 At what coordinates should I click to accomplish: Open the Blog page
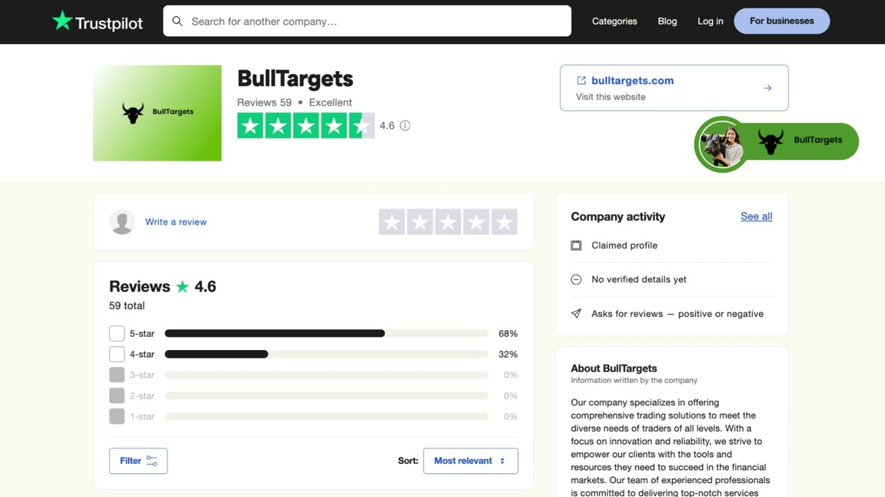tap(667, 21)
